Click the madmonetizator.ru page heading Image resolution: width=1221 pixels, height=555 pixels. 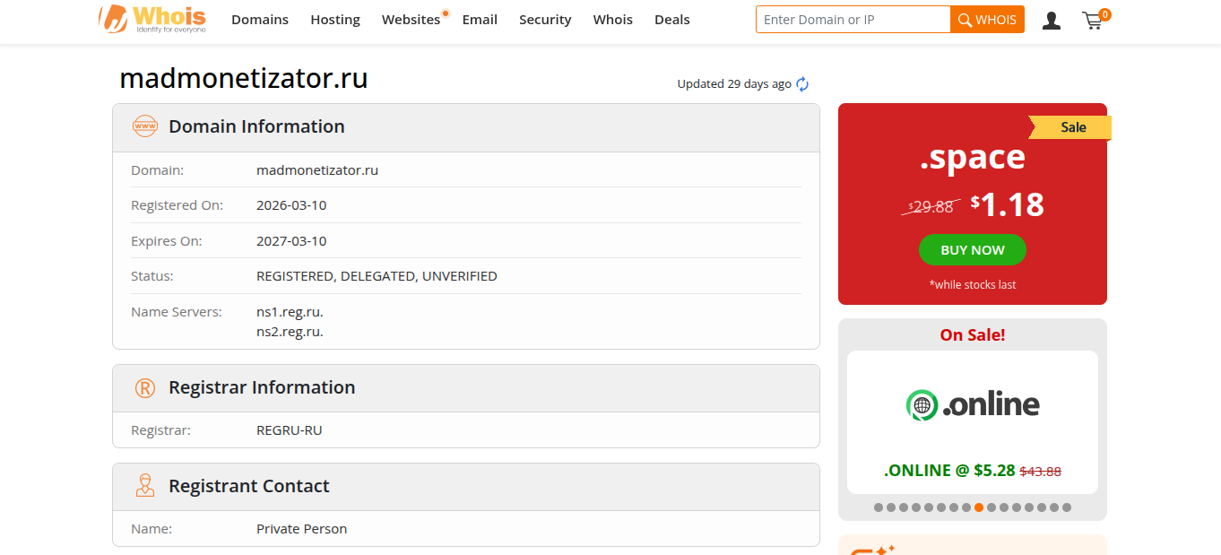click(x=244, y=78)
